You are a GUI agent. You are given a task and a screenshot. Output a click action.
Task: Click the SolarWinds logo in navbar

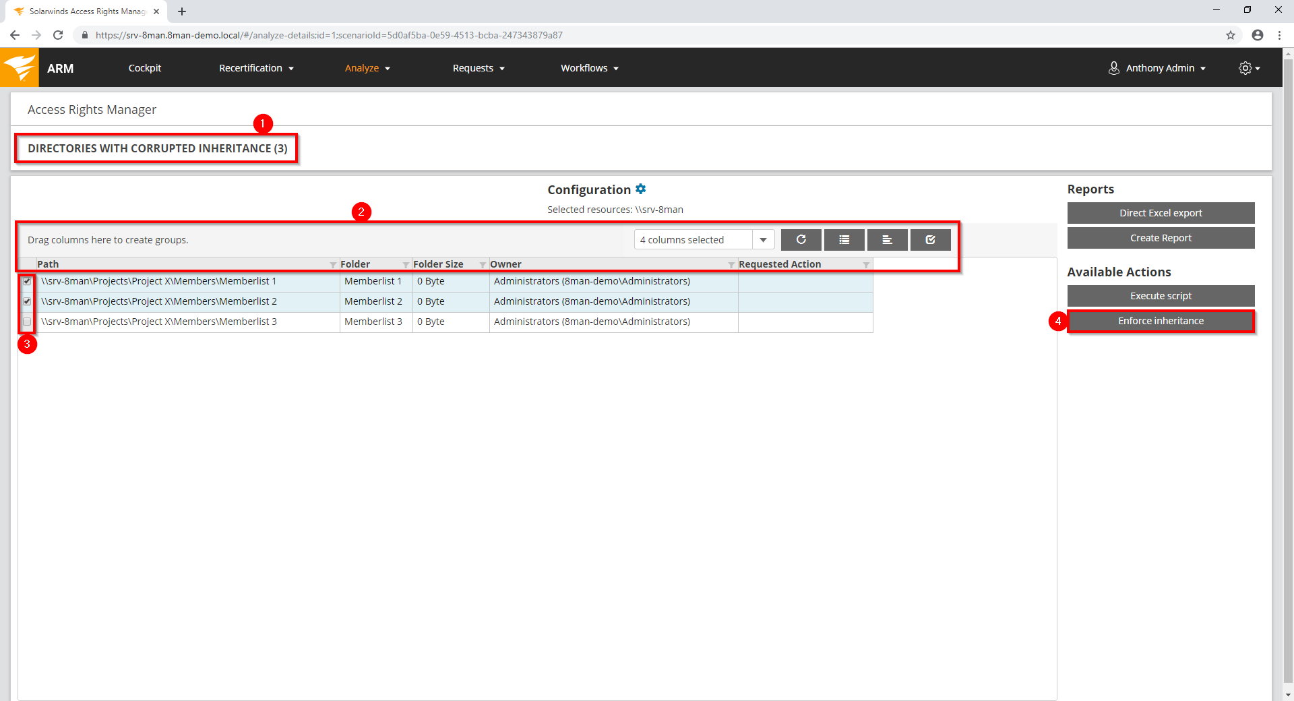point(20,68)
